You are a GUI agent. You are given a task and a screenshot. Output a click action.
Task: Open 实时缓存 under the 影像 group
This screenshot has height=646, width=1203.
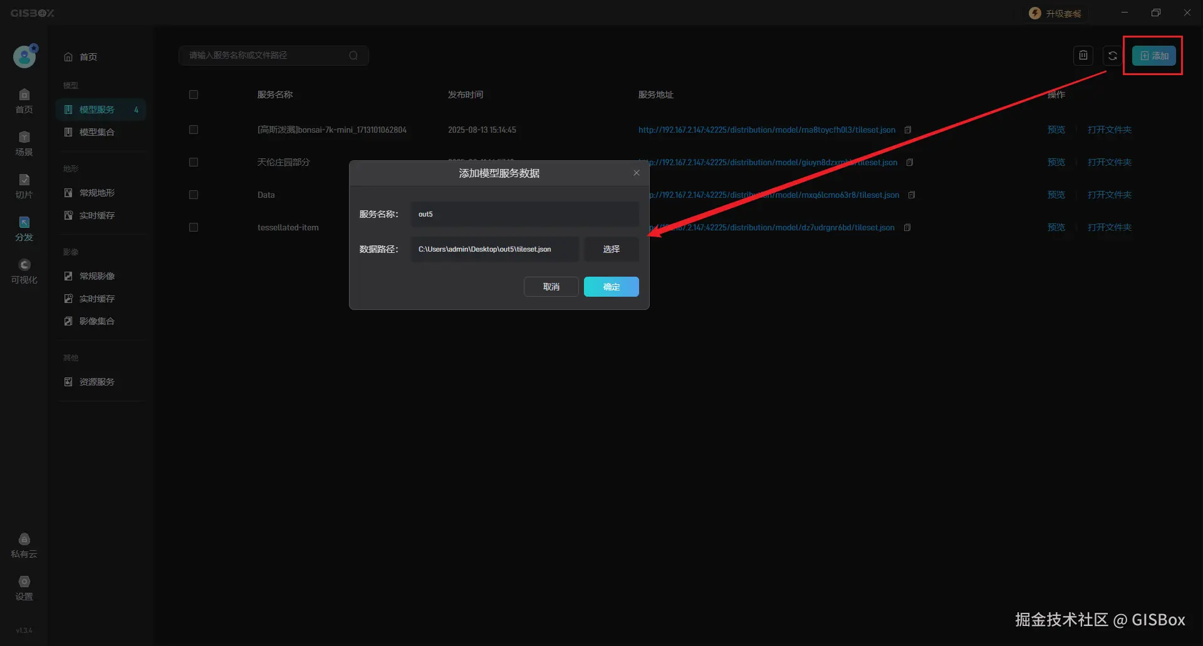100,299
